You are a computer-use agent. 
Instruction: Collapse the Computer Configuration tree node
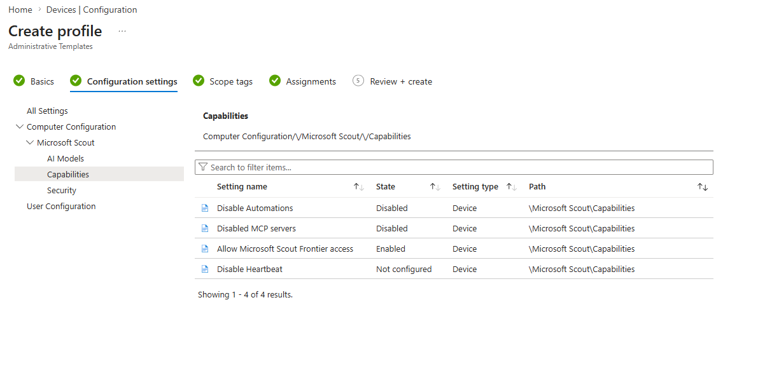click(20, 126)
